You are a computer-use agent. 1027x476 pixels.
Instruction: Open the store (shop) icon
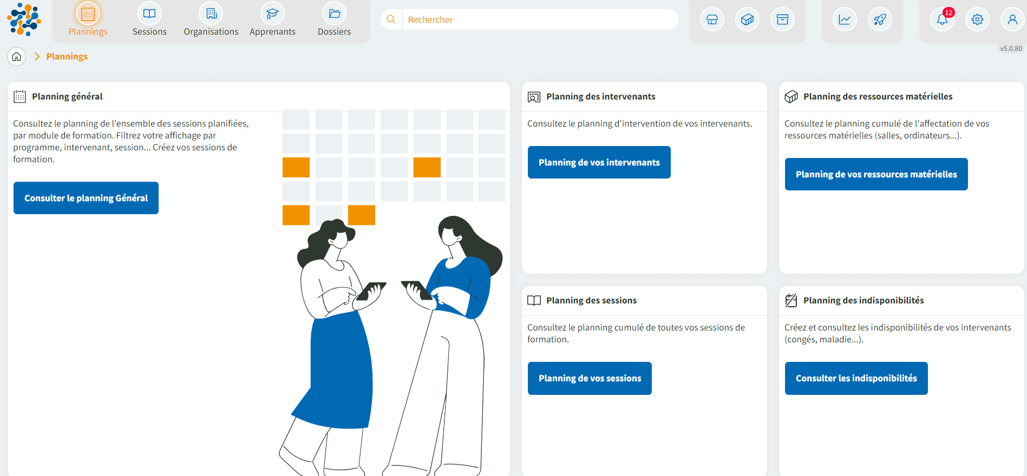click(x=712, y=20)
